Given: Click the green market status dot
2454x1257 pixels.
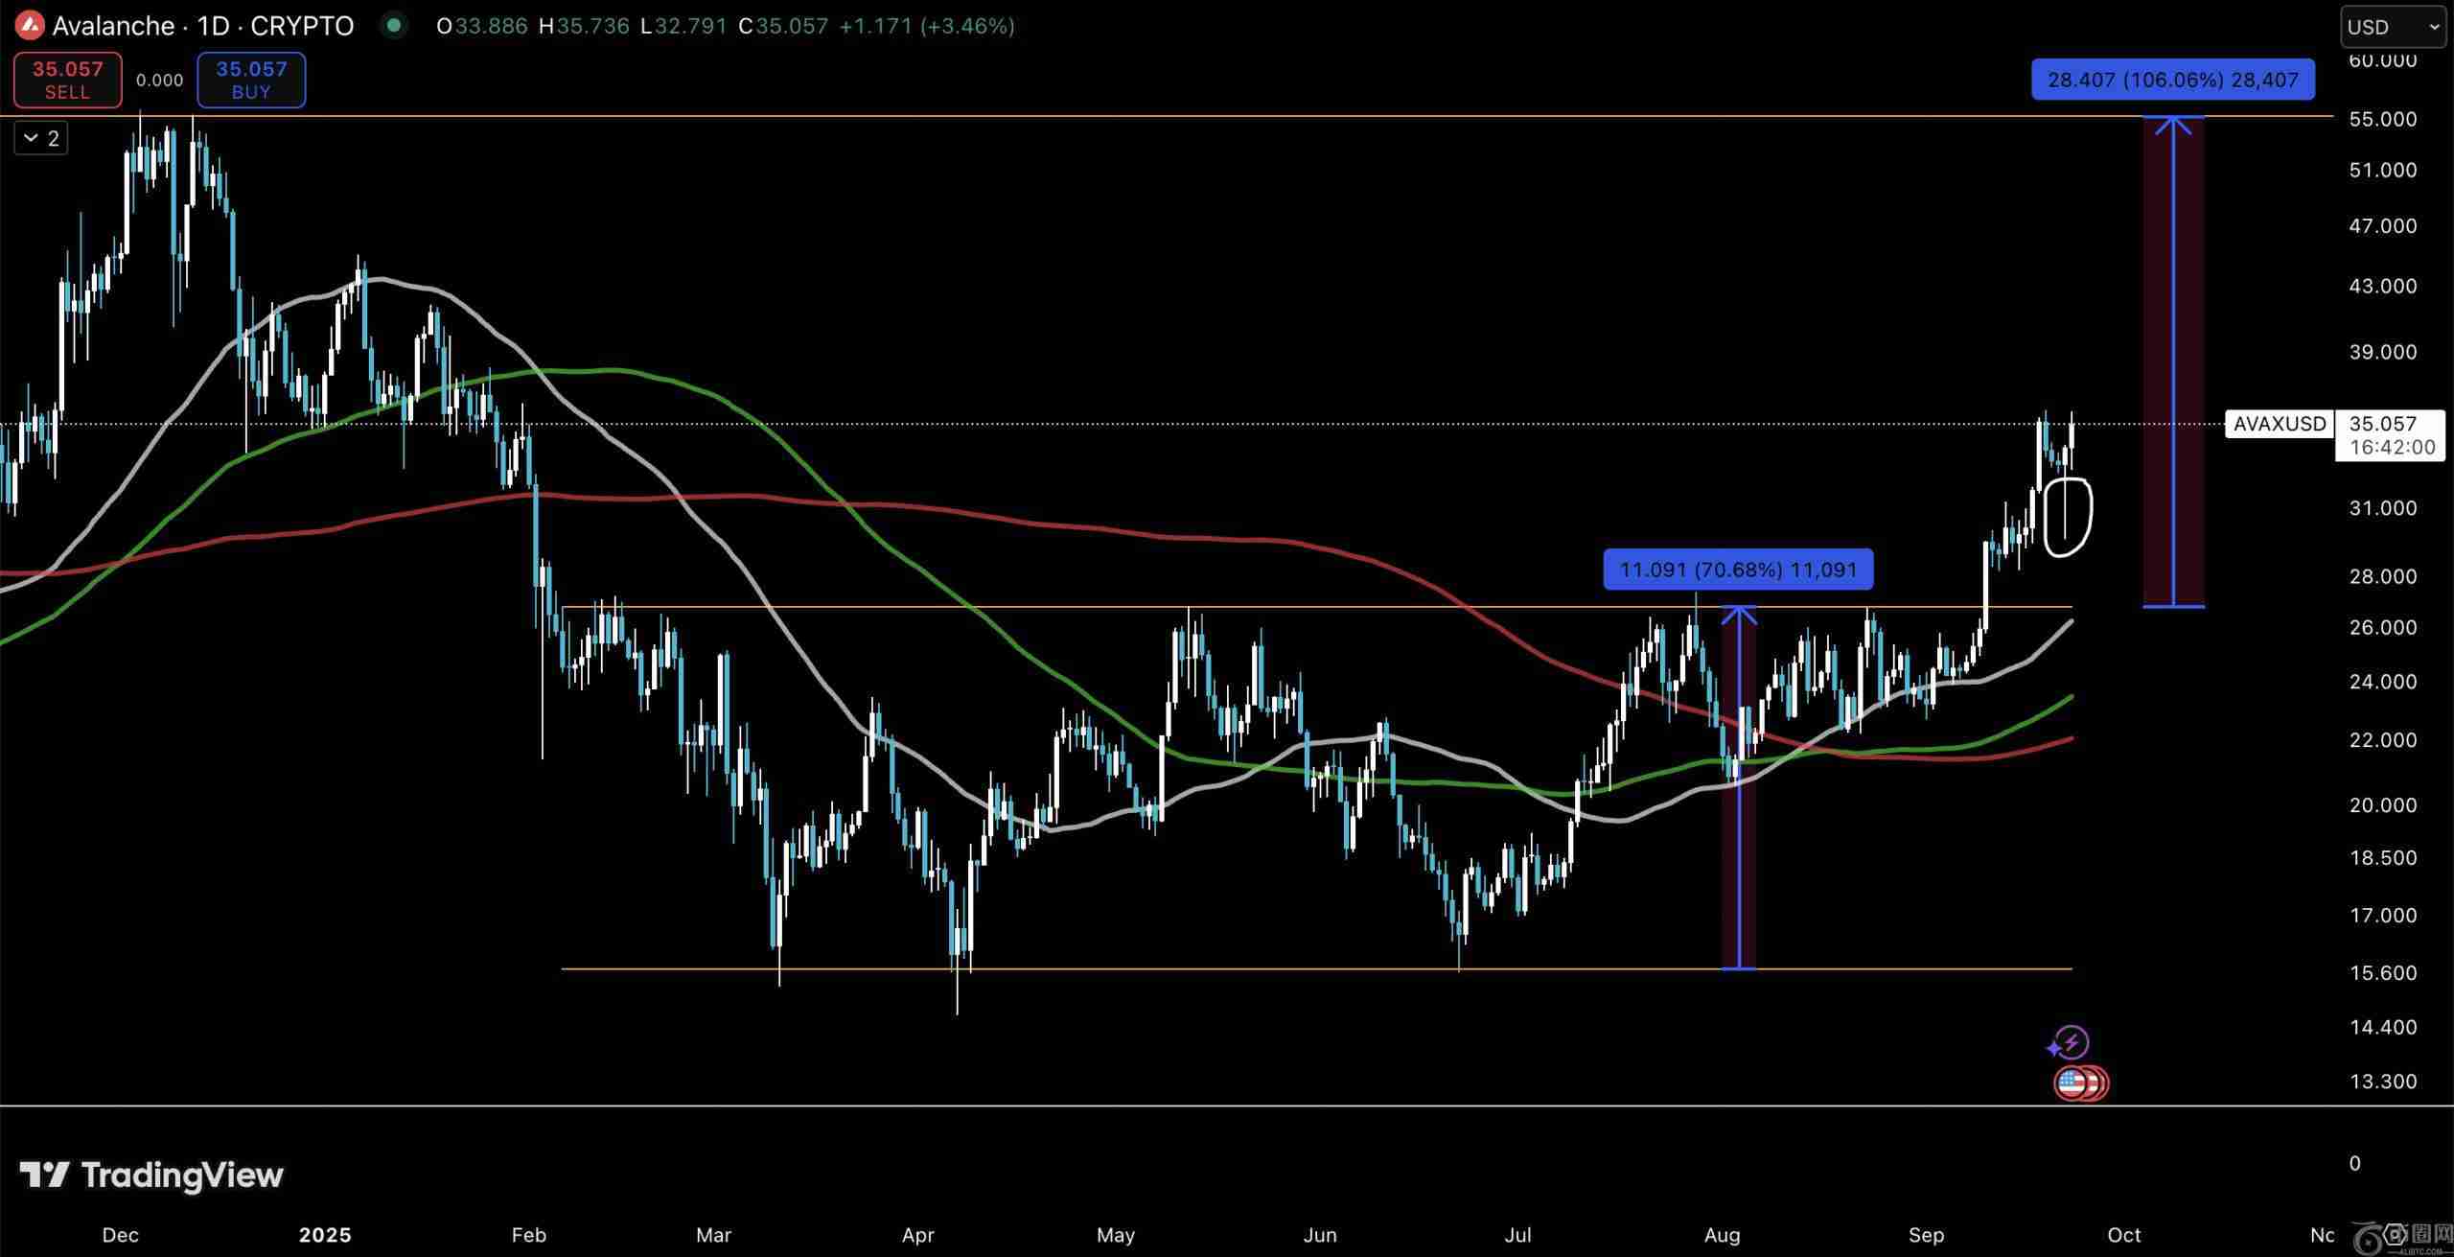Looking at the screenshot, I should point(393,26).
